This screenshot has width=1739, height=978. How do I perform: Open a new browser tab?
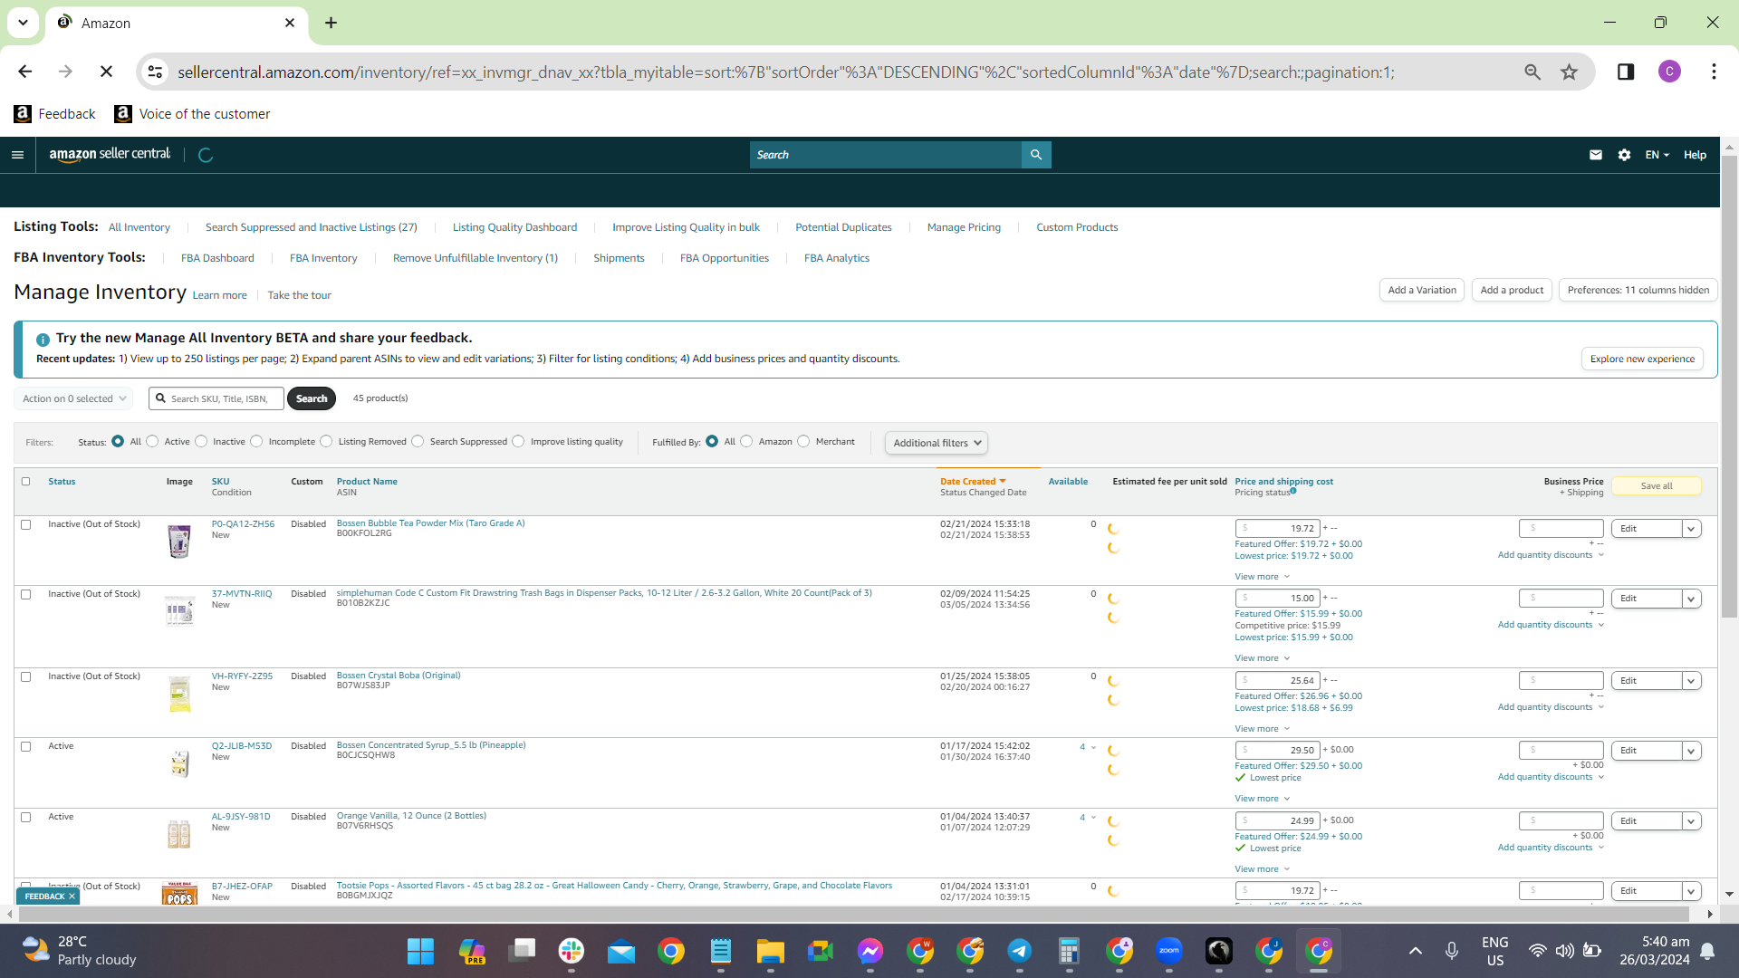coord(331,23)
